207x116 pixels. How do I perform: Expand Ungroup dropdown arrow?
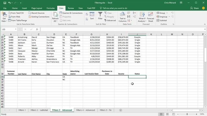coord(169,17)
